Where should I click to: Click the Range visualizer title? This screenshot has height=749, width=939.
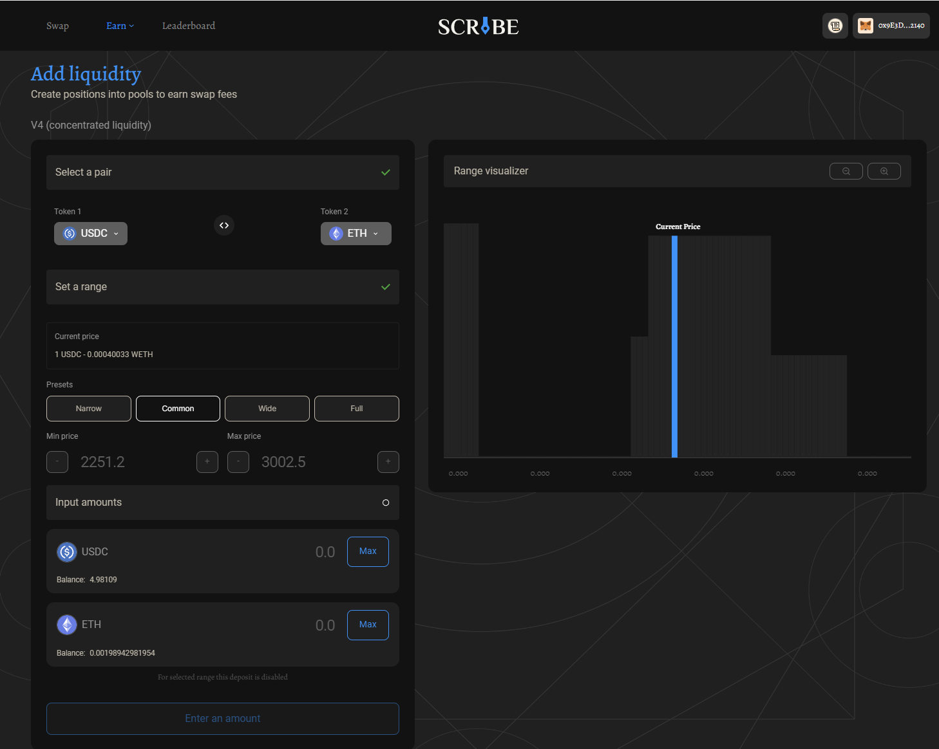pyautogui.click(x=491, y=171)
